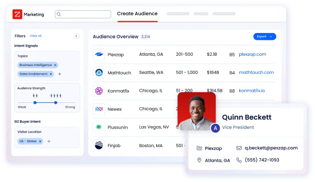This screenshot has height=182, width=315.
Task: Click the $2.1B revenue value
Action: point(212,54)
